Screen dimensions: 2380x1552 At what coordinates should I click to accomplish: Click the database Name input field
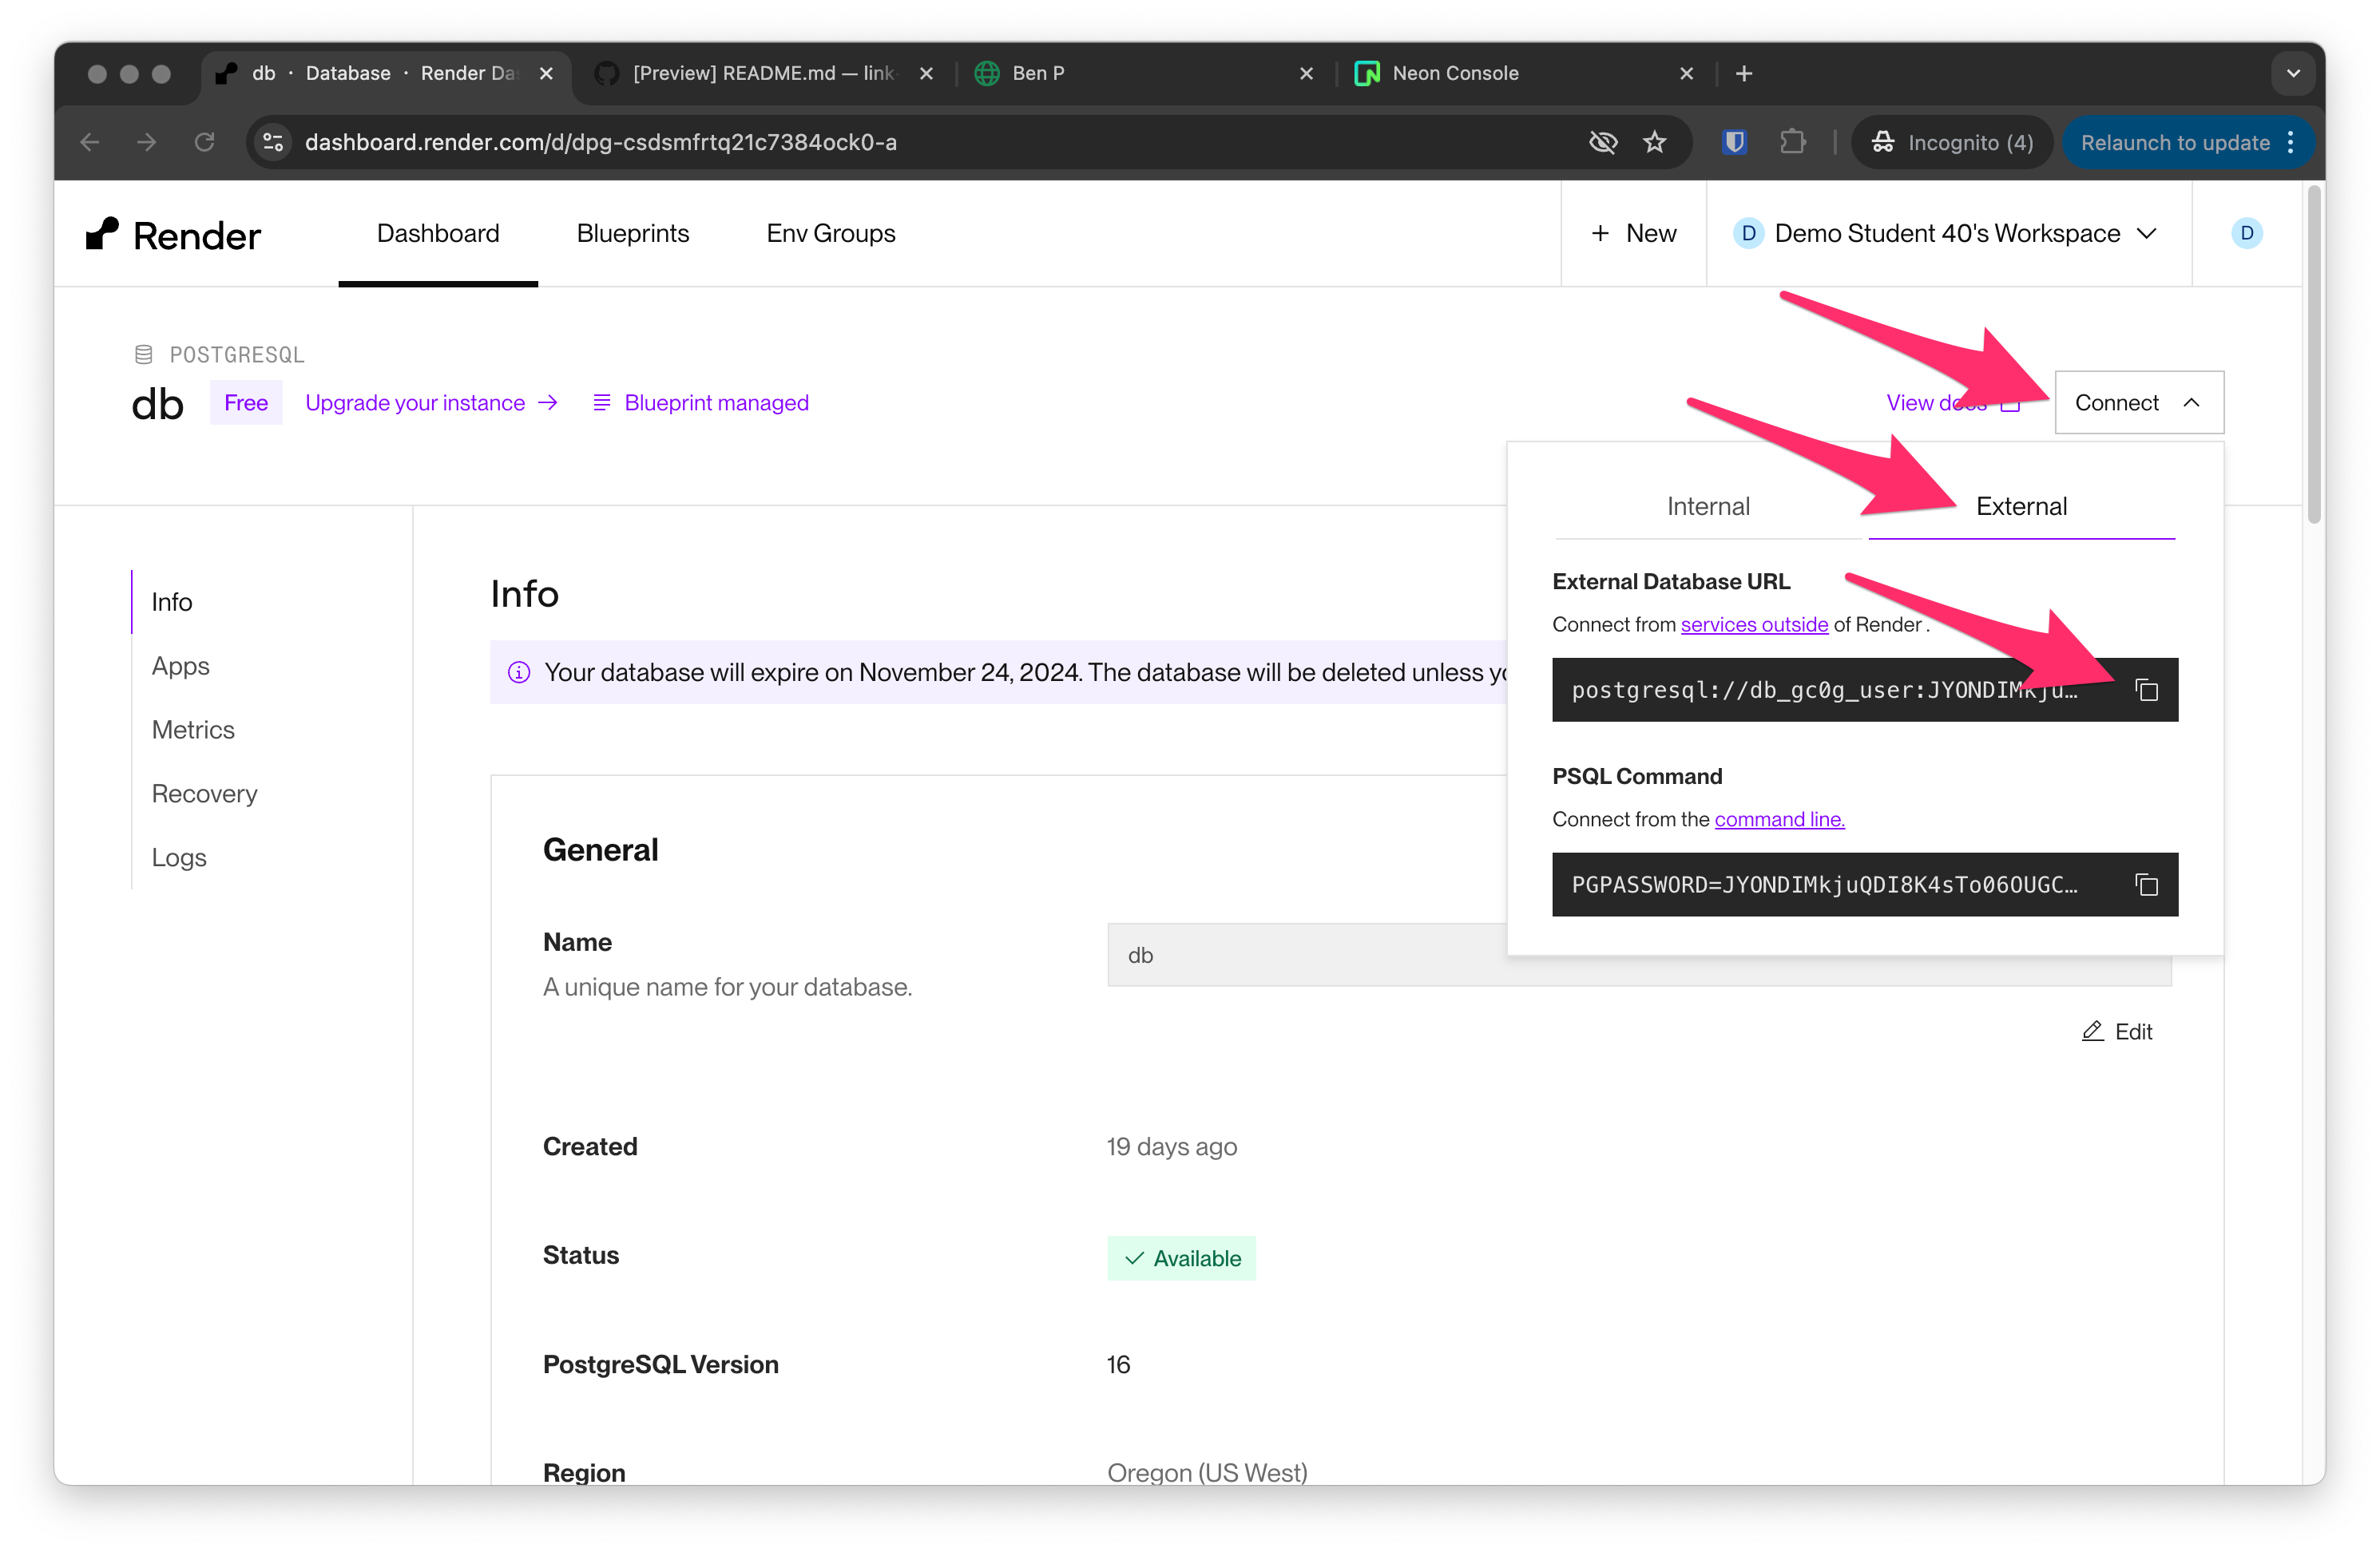1639,956
